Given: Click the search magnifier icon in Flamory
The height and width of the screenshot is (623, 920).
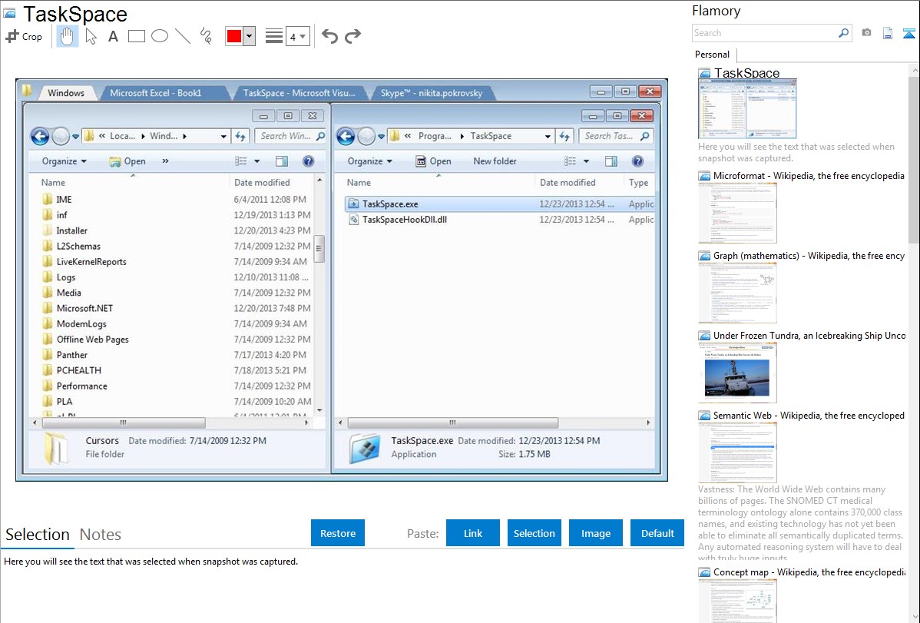Looking at the screenshot, I should click(x=844, y=33).
